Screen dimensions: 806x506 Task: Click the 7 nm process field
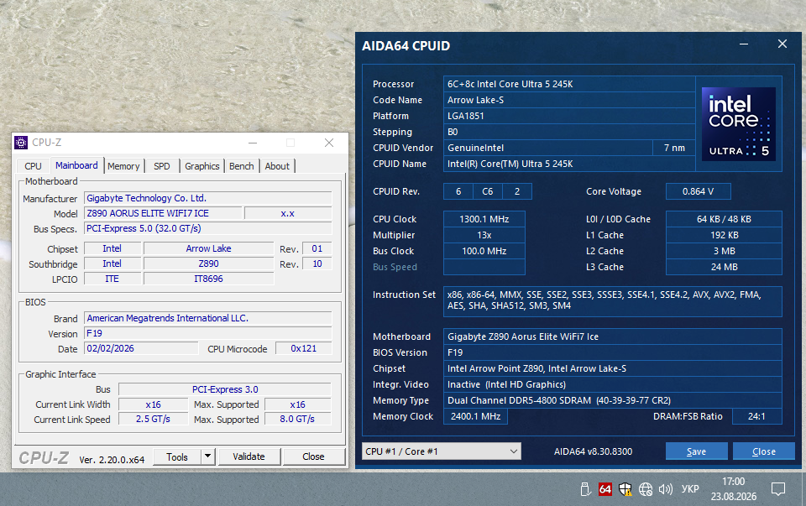pos(674,148)
